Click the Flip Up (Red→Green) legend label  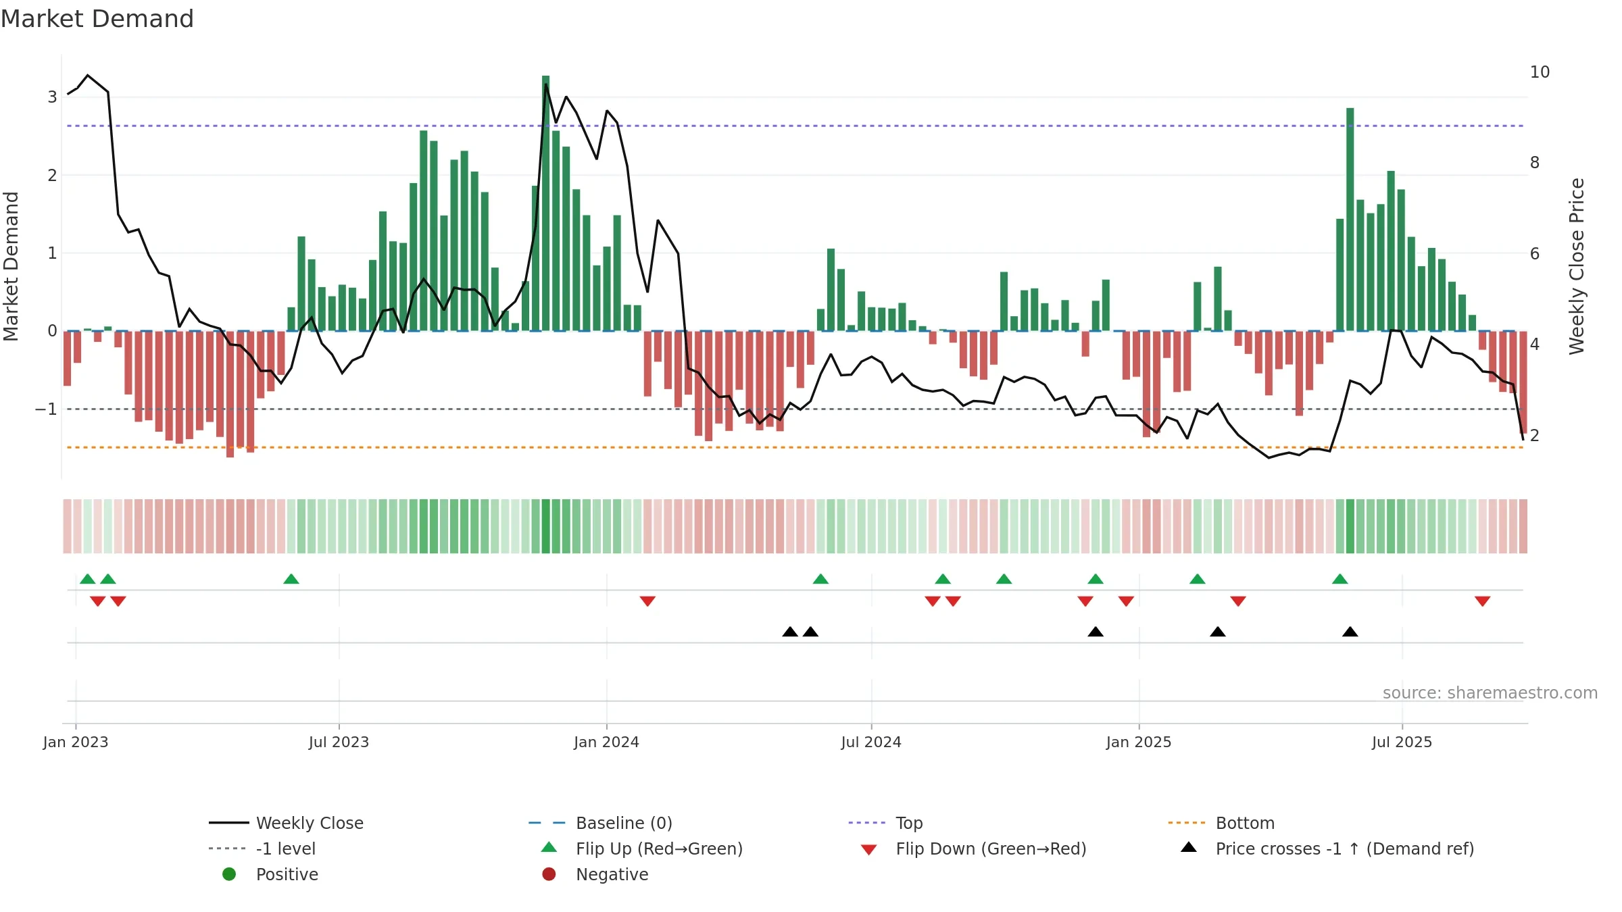(x=659, y=848)
